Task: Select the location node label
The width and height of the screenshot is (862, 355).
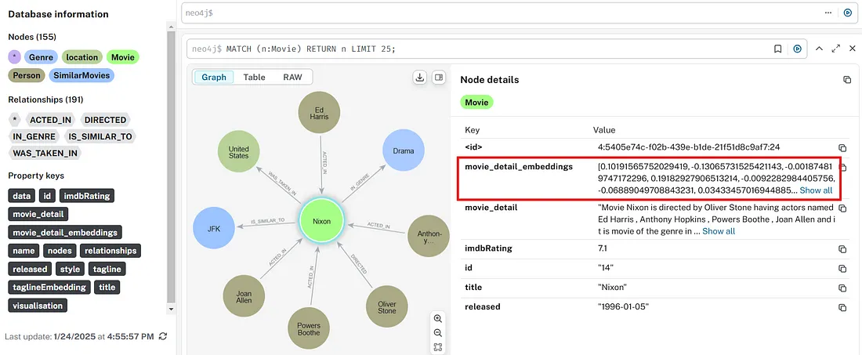Action: pyautogui.click(x=82, y=57)
